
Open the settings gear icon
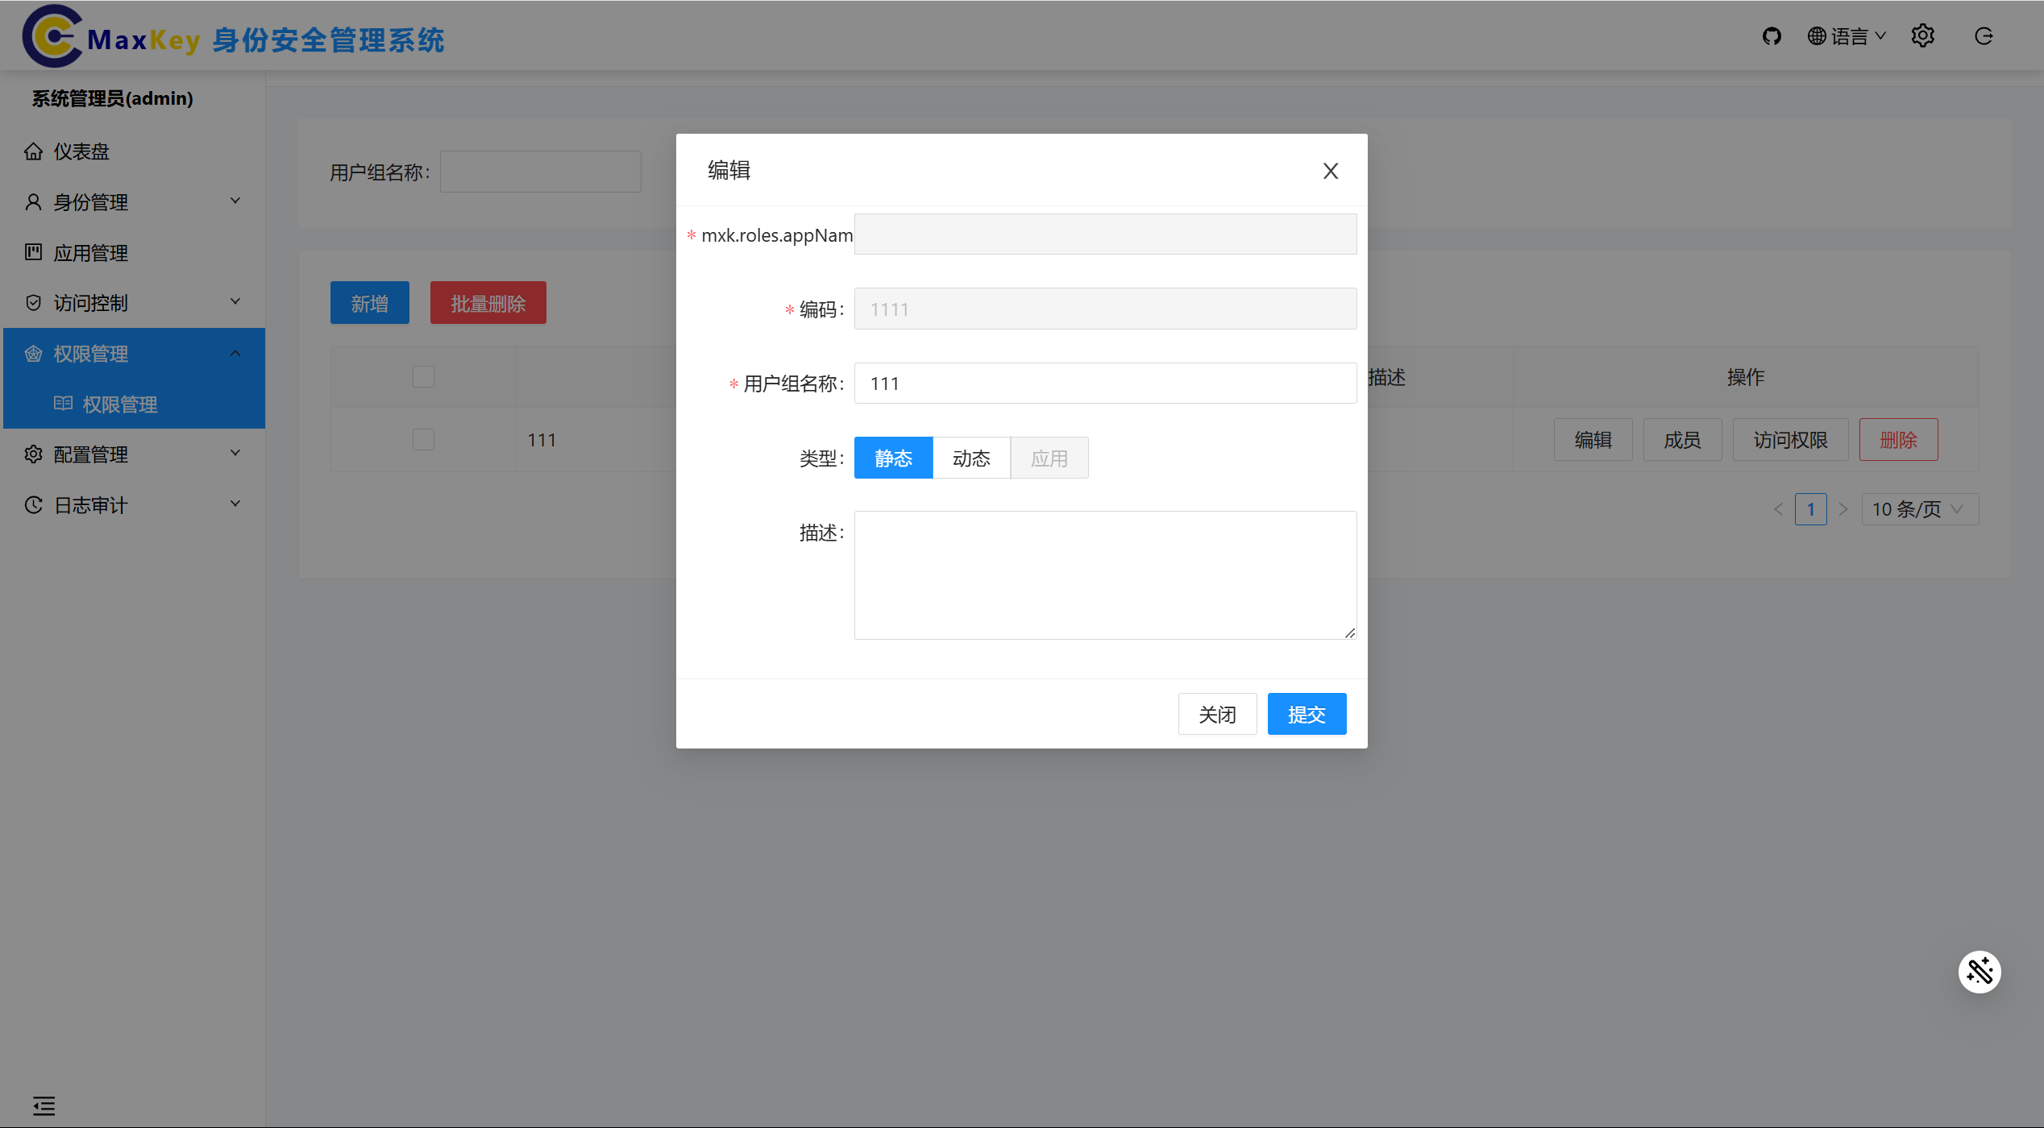pyautogui.click(x=1922, y=36)
